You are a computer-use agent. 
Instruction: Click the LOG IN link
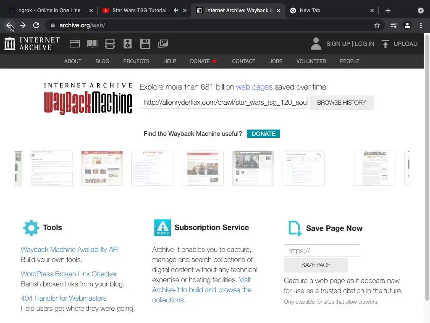364,44
